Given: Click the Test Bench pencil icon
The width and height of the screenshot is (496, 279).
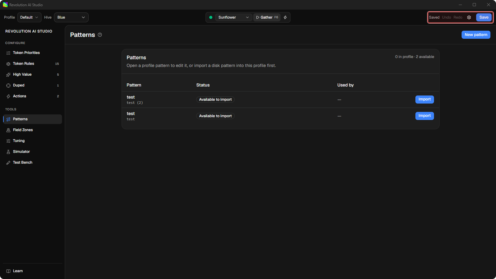Looking at the screenshot, I should [x=8, y=163].
